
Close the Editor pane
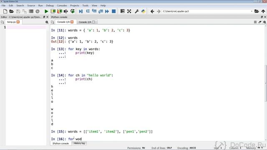47,17
